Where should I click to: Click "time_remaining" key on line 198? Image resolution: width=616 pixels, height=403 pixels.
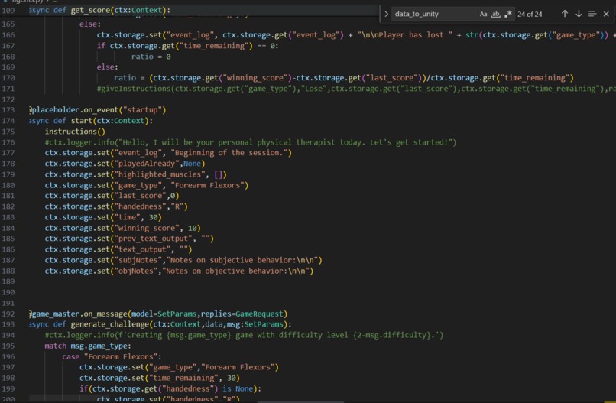184,378
